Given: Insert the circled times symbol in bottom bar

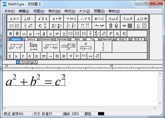Looking at the screenshot, I should click(57, 56).
